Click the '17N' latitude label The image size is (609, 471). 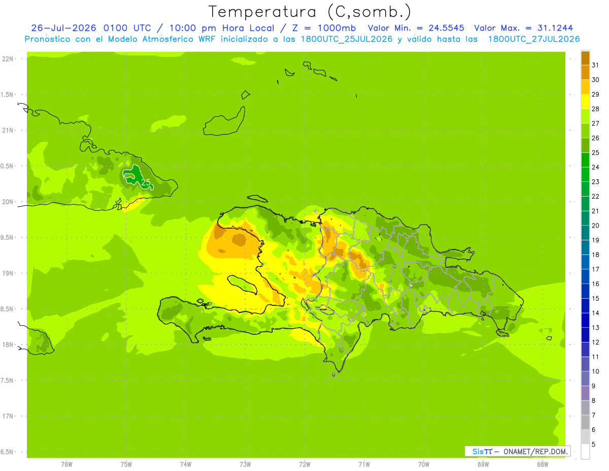pos(7,417)
